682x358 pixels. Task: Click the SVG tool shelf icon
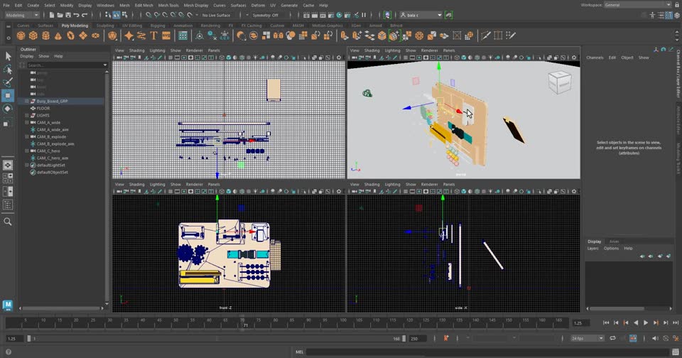(166, 36)
